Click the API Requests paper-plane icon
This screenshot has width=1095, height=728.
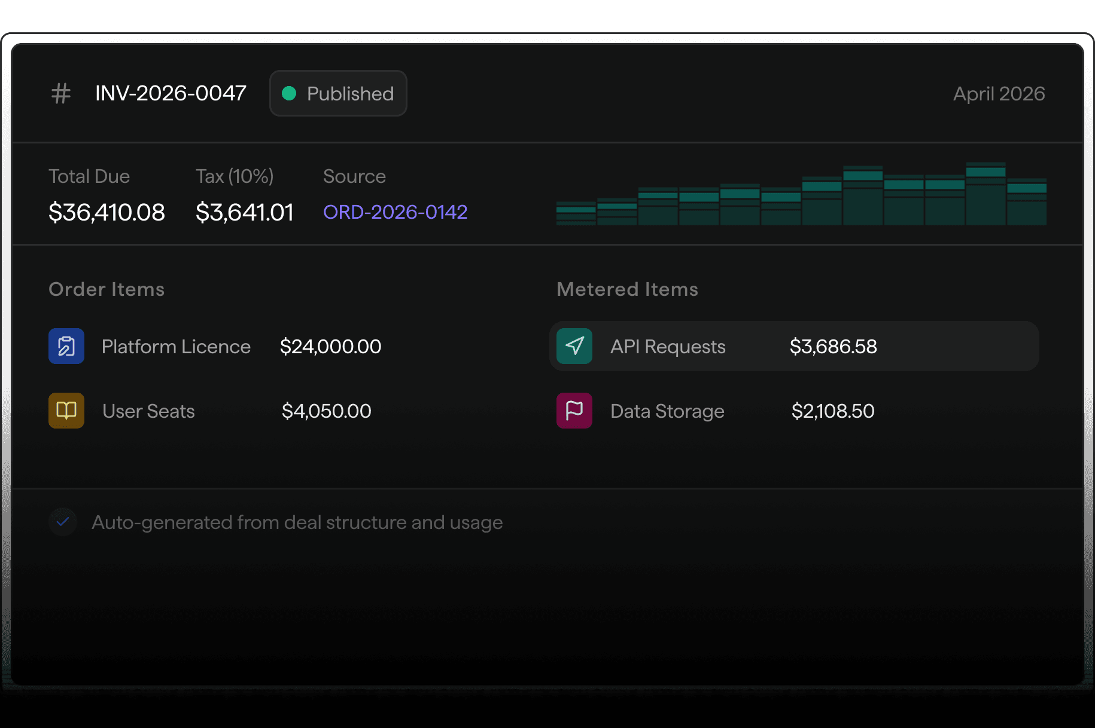coord(574,346)
